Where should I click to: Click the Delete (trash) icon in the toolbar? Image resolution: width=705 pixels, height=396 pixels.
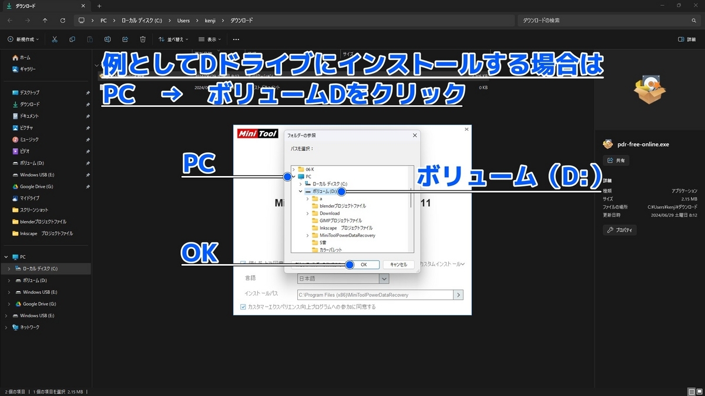tap(142, 39)
